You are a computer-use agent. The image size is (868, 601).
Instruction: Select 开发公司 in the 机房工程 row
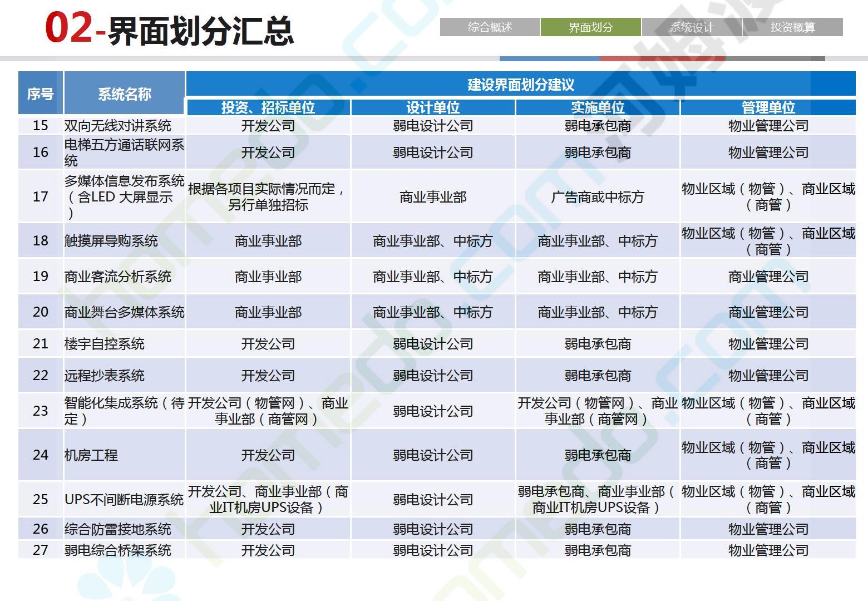tap(268, 455)
